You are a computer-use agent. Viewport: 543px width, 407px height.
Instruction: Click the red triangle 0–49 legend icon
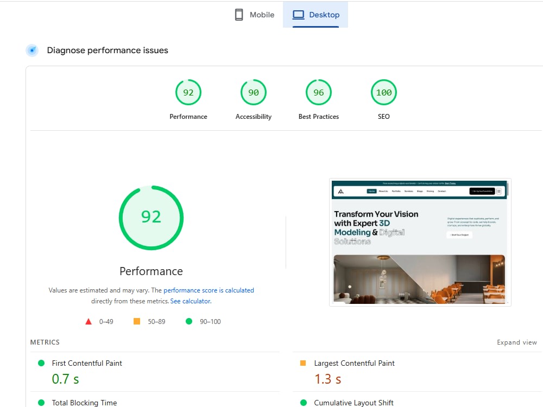pyautogui.click(x=89, y=321)
